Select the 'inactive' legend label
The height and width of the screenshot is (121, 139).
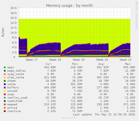14,111
